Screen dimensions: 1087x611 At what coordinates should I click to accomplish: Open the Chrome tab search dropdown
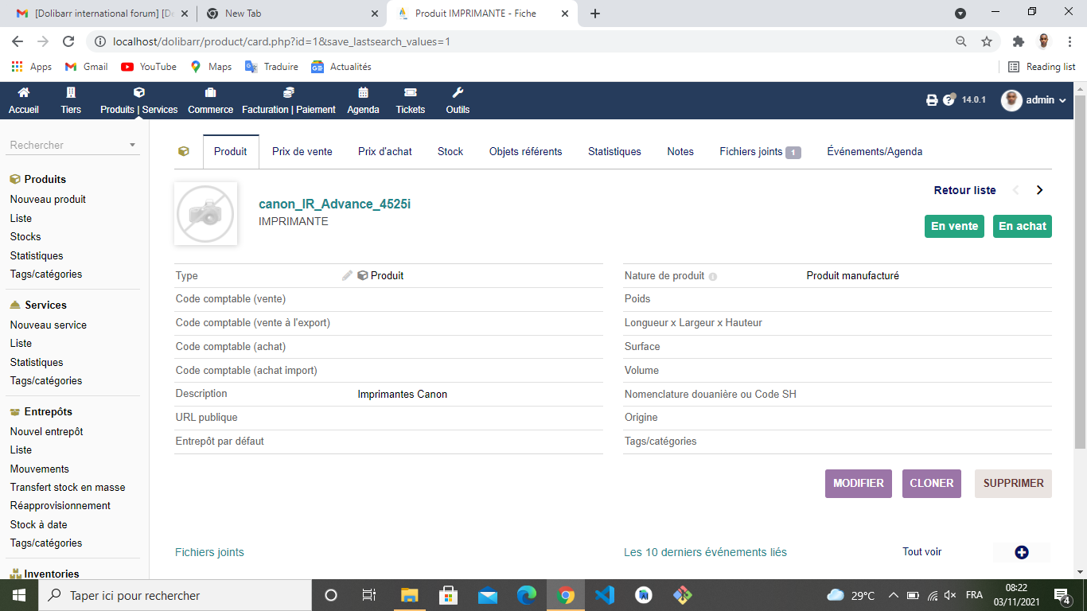point(960,13)
